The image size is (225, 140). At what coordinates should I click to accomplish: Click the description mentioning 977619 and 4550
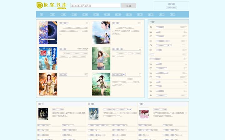(170, 114)
